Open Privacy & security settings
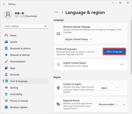132x114 pixels. [x=26, y=101]
